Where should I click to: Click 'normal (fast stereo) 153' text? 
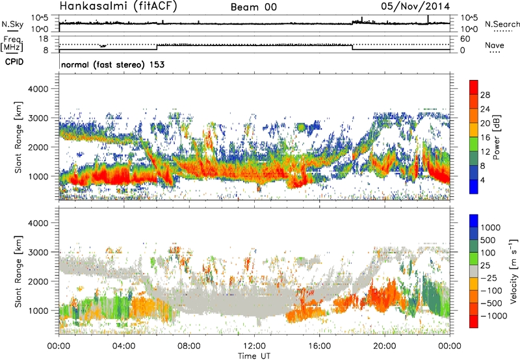pyautogui.click(x=112, y=64)
